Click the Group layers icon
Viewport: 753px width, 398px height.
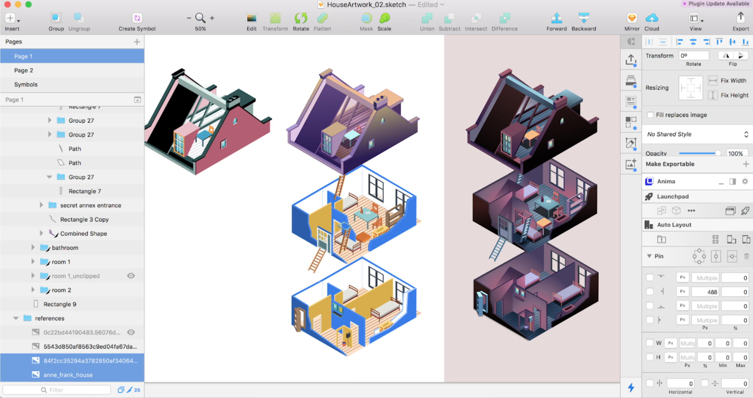(x=56, y=18)
